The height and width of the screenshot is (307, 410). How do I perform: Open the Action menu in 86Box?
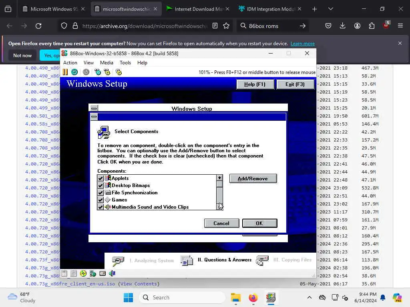coord(70,63)
